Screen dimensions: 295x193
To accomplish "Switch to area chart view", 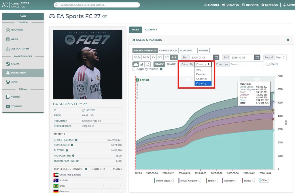I will click(135, 64).
